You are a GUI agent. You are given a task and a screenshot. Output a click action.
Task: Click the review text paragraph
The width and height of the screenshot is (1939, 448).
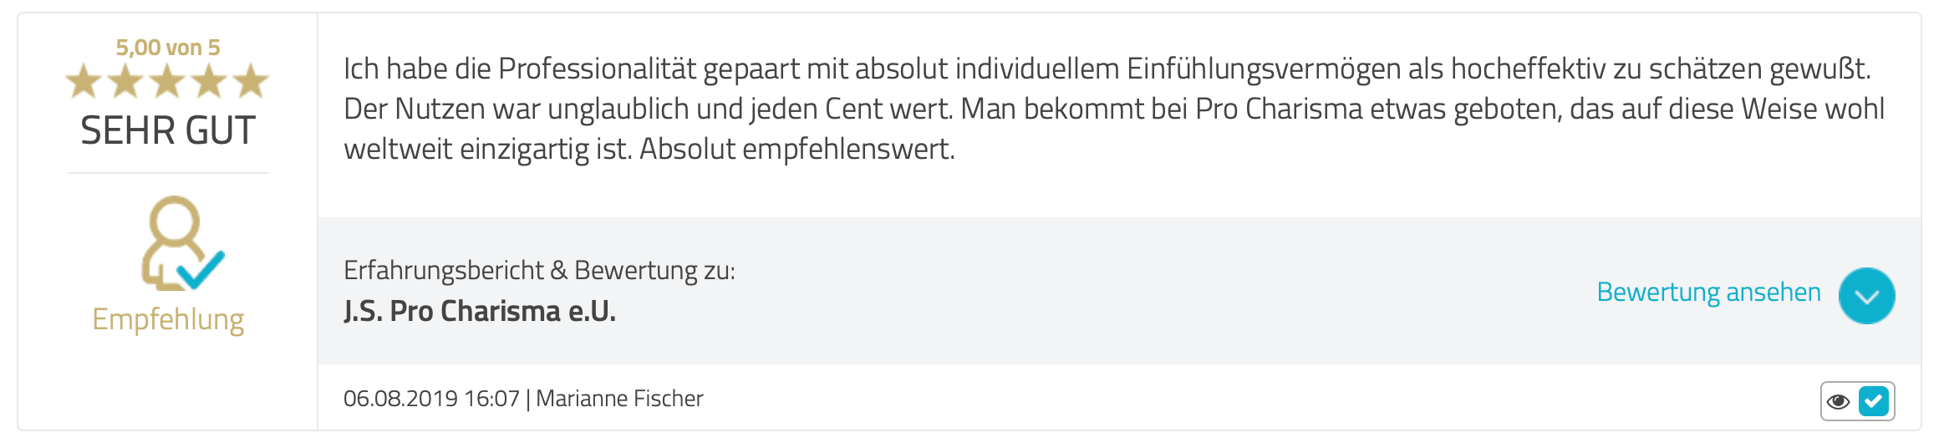point(1114,109)
